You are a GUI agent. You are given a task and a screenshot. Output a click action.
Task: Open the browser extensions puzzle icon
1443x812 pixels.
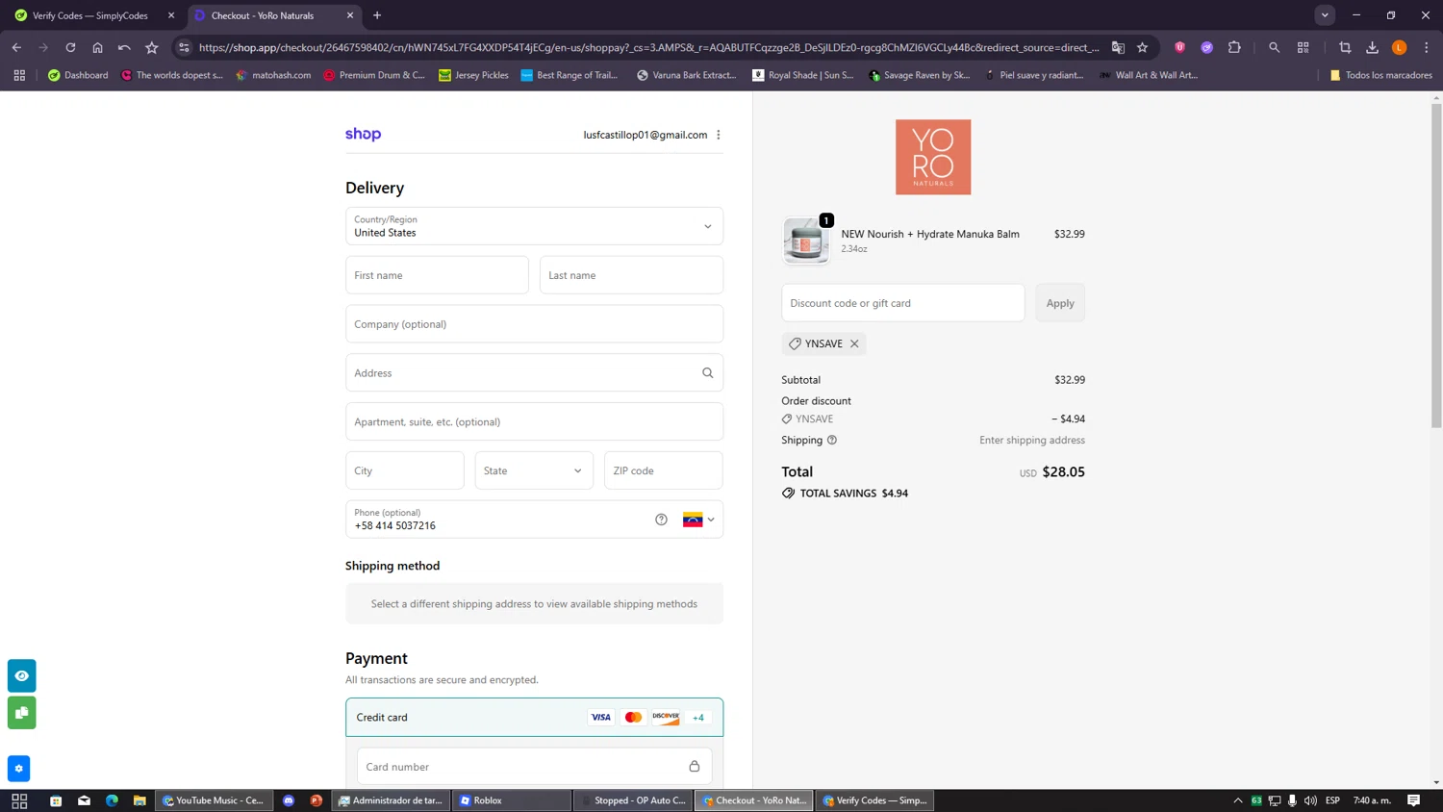[1234, 47]
